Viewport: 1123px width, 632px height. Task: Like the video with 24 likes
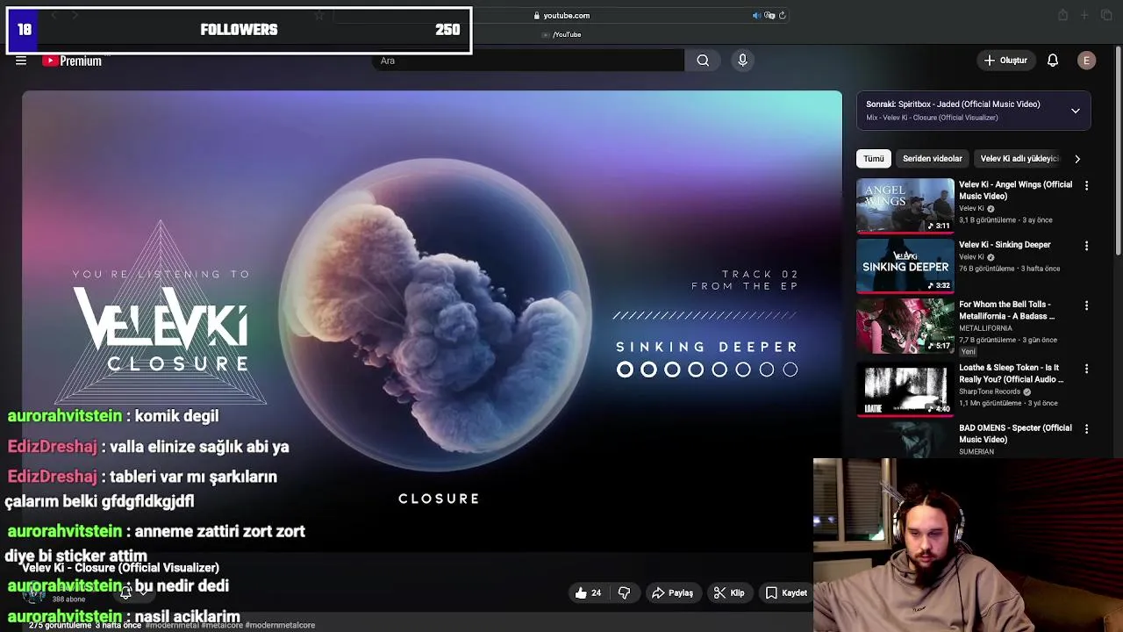[x=588, y=593]
